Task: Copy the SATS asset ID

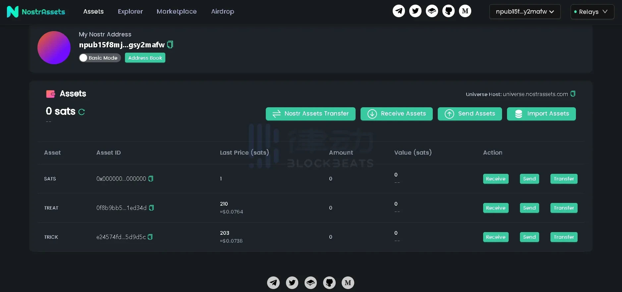Action: tap(151, 178)
